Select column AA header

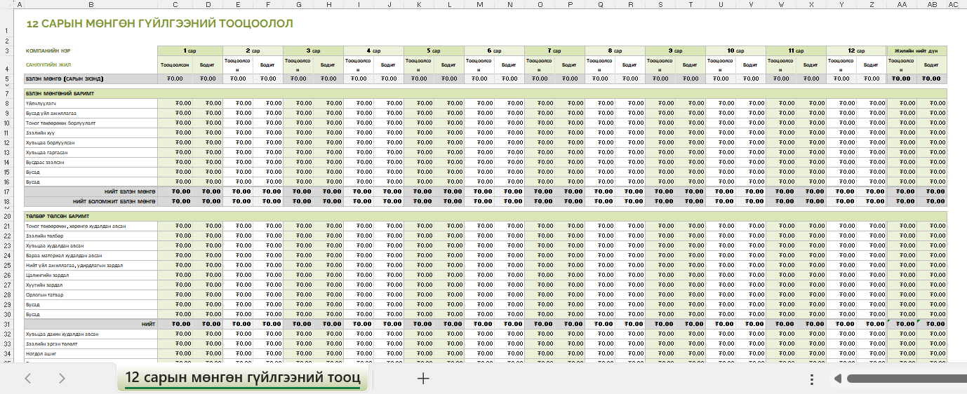pos(902,5)
